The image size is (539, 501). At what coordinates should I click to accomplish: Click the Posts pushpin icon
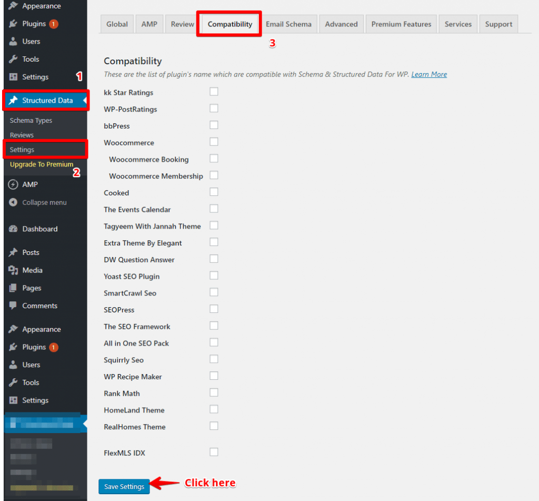[13, 252]
